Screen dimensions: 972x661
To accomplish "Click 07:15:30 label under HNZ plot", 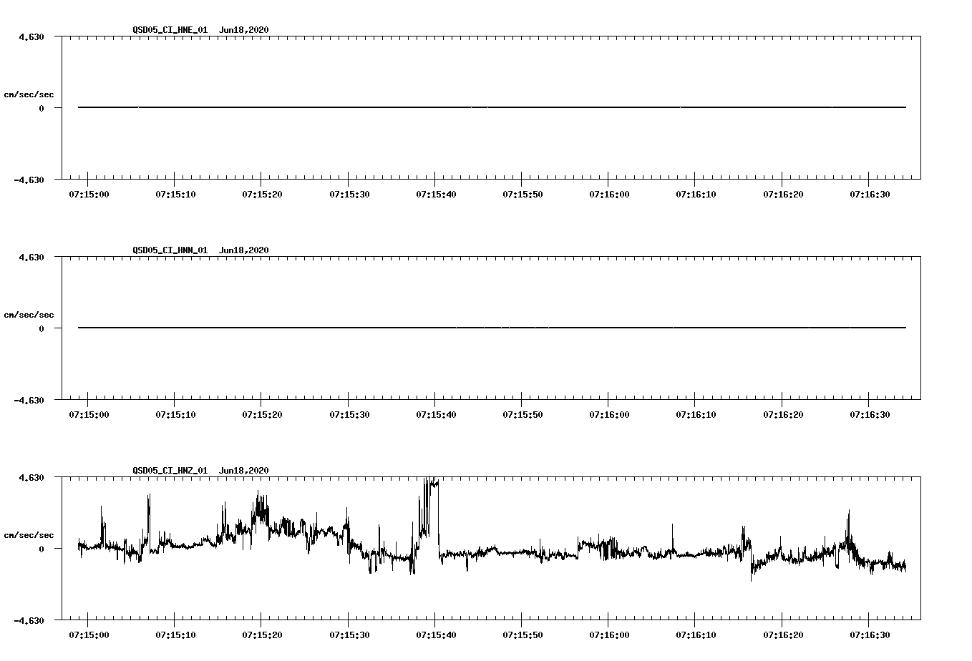I will 349,635.
